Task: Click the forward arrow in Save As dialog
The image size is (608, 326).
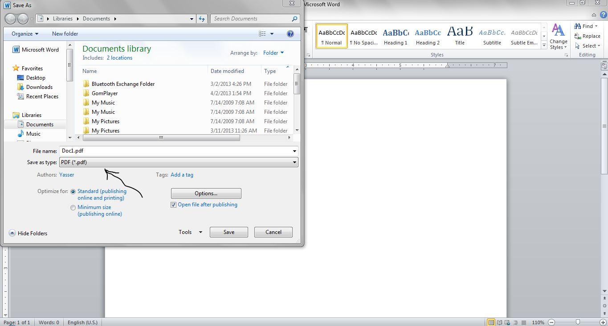Action: point(23,19)
